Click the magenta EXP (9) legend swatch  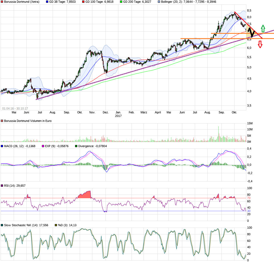tap(43, 146)
